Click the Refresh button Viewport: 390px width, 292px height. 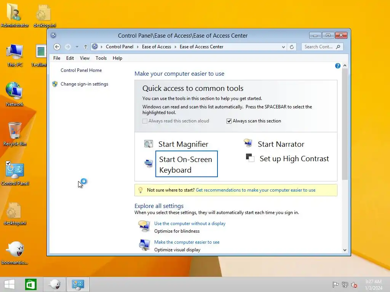point(292,47)
